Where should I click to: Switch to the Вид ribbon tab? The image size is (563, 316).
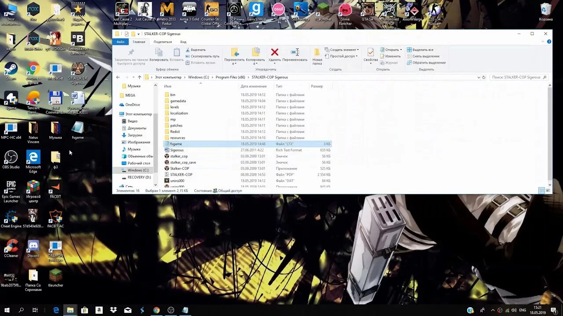tap(183, 42)
